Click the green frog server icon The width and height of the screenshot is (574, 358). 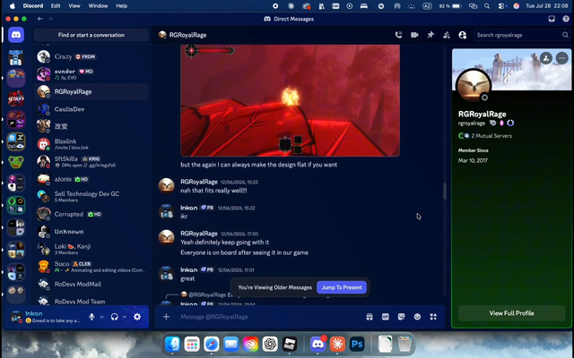[x=16, y=162]
